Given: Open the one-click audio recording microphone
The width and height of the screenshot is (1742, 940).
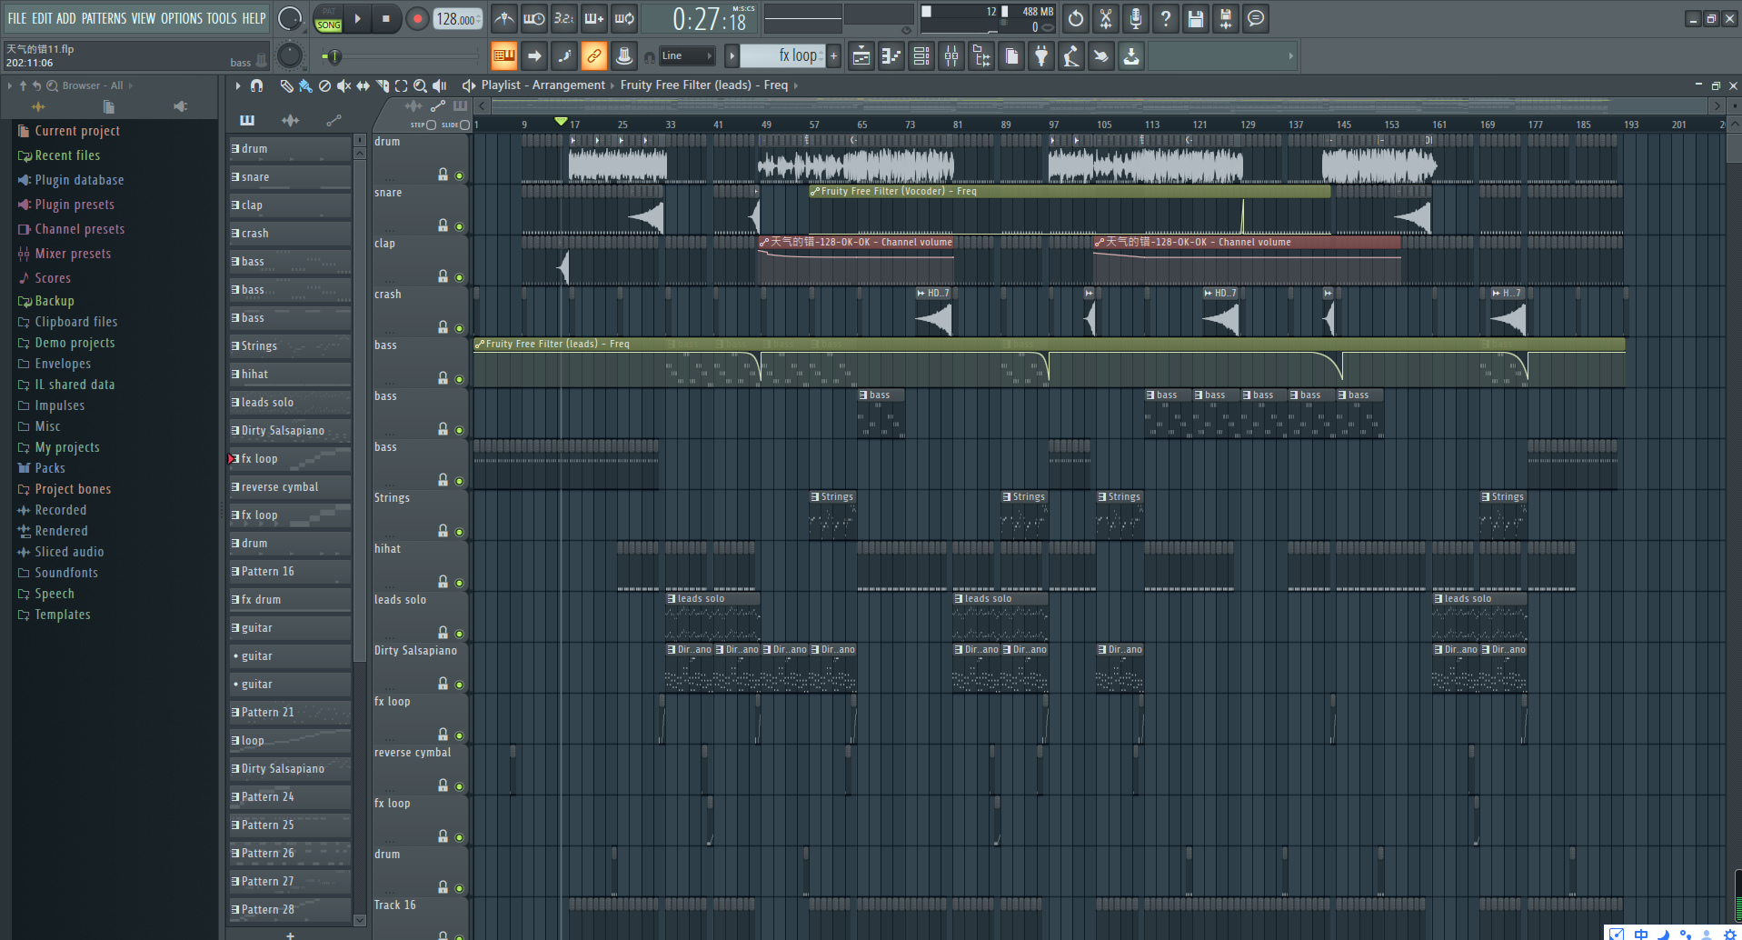Looking at the screenshot, I should [1136, 19].
